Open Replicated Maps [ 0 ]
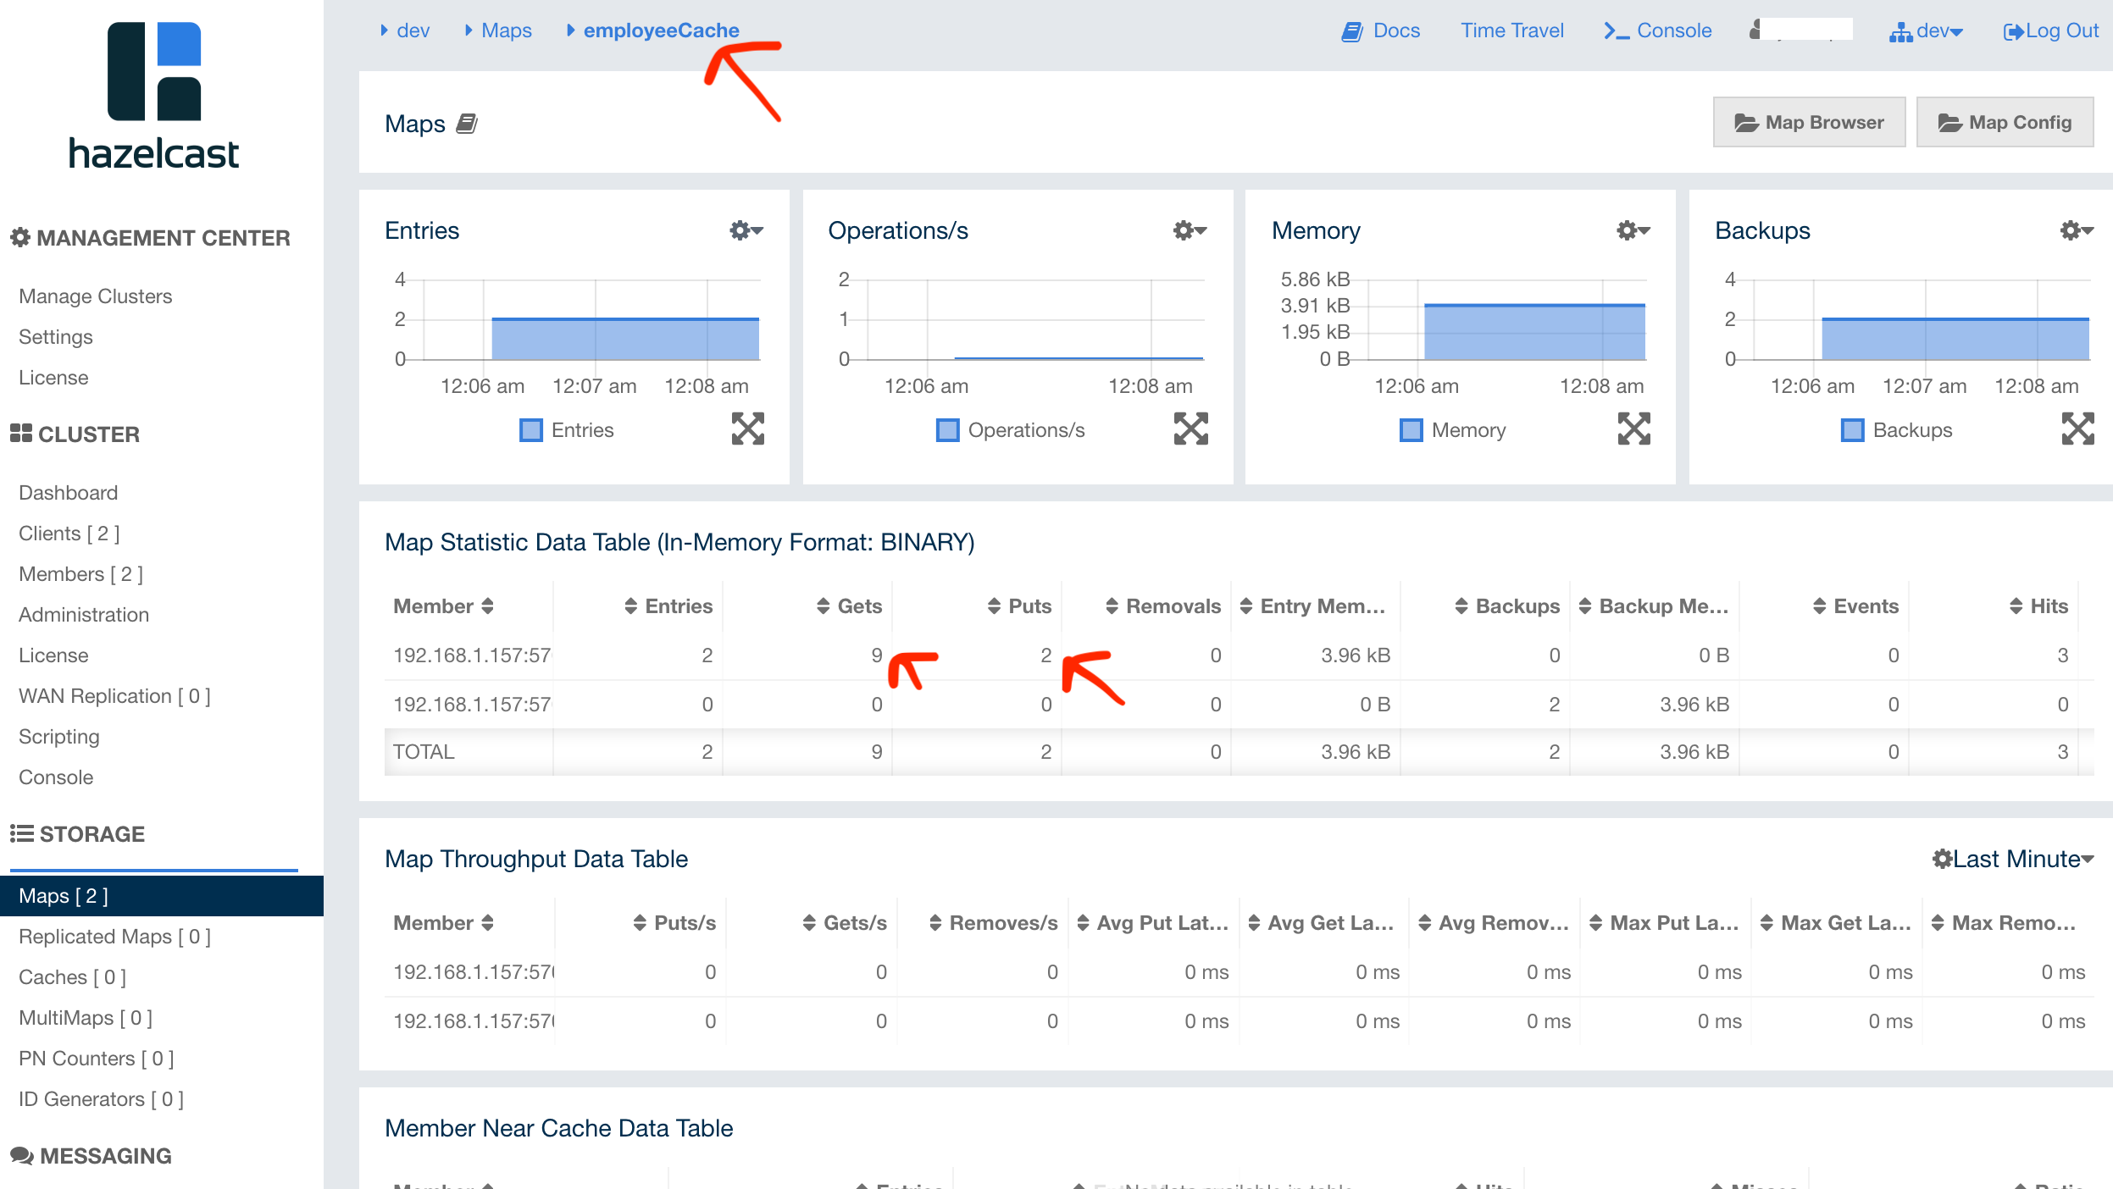Viewport: 2113px width, 1189px height. [x=115, y=937]
